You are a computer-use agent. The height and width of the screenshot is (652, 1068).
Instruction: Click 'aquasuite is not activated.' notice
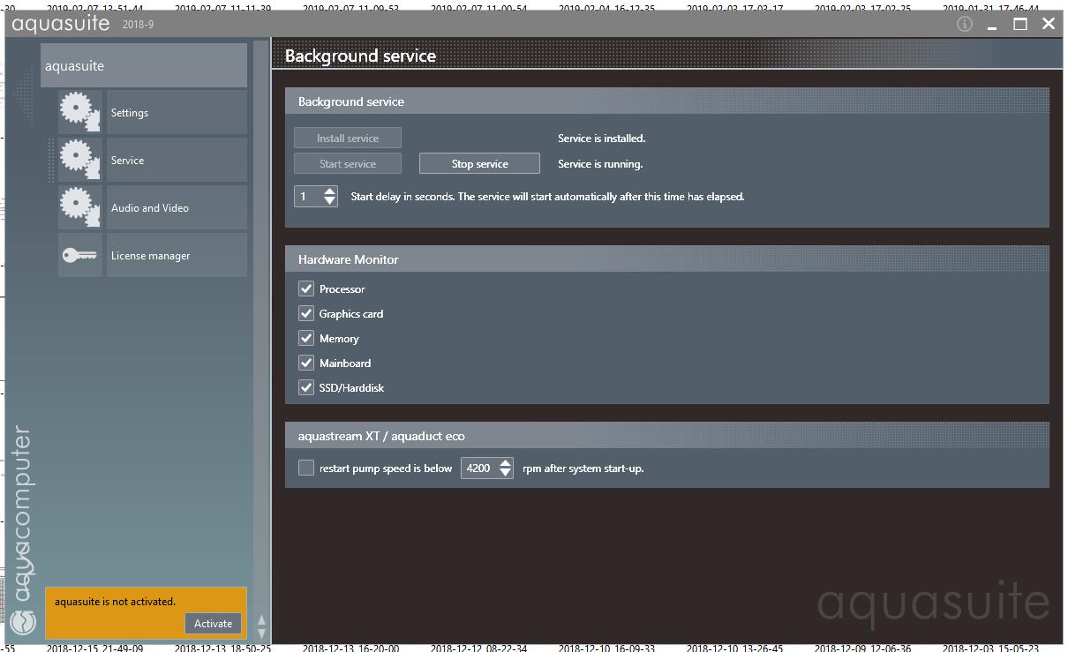click(x=115, y=601)
